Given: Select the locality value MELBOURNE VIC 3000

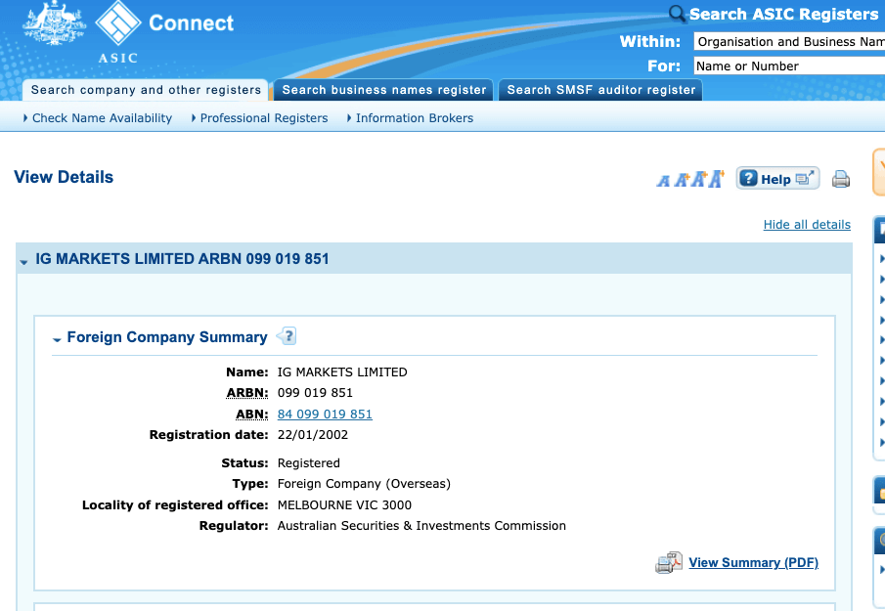Looking at the screenshot, I should pyautogui.click(x=344, y=505).
